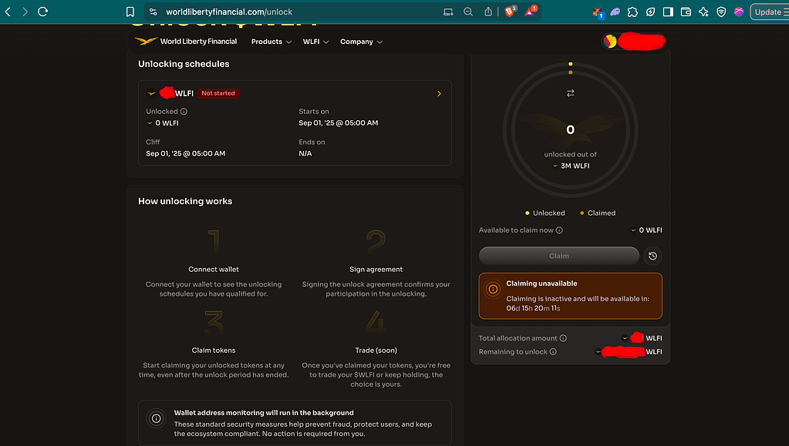Share this page via share icon
Screen dimensions: 789x446
(x=488, y=12)
